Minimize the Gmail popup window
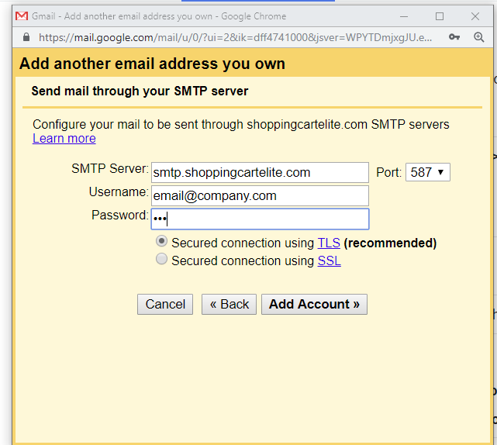497x445 pixels. (404, 16)
